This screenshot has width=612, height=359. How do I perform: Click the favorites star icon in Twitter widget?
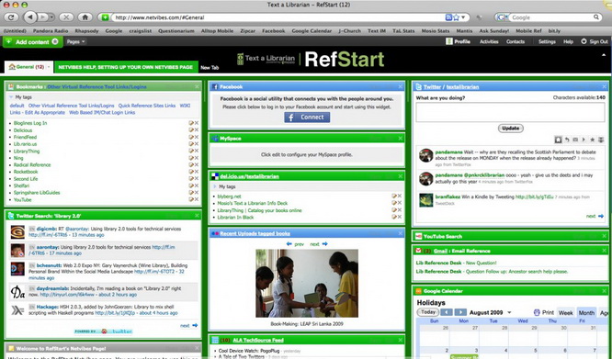click(592, 140)
